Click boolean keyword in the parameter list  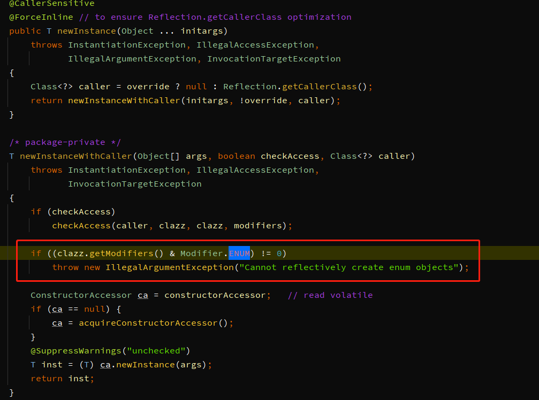pyautogui.click(x=237, y=156)
